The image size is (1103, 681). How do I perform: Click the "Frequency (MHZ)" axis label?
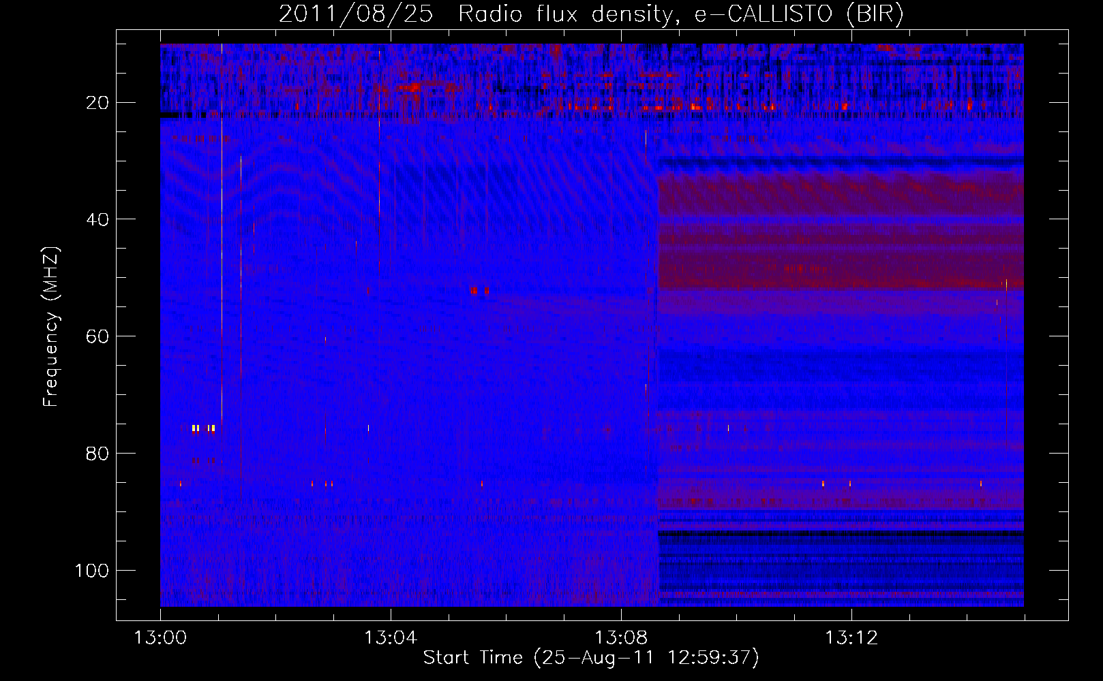[51, 327]
